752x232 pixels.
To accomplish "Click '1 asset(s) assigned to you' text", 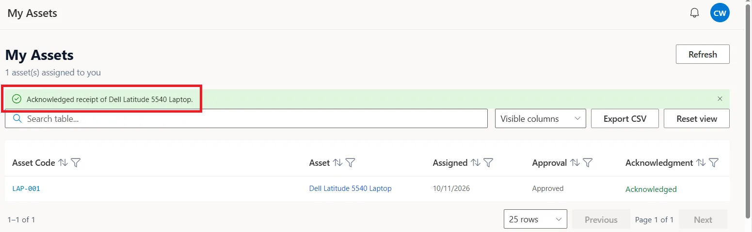I will [53, 72].
